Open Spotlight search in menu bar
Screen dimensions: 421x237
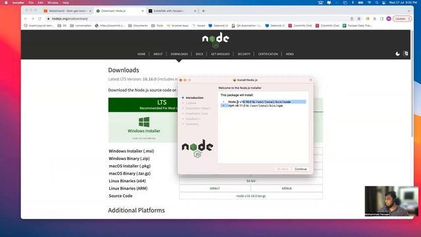point(377,3)
